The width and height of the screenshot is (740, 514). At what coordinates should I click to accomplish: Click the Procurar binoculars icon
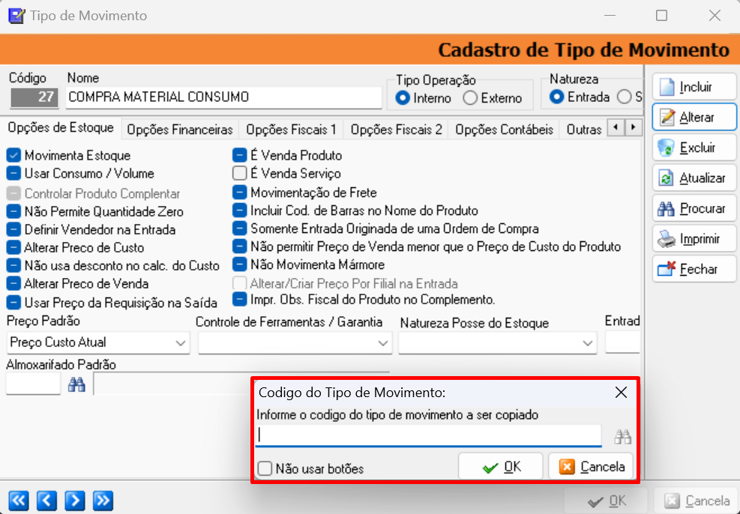pyautogui.click(x=666, y=209)
